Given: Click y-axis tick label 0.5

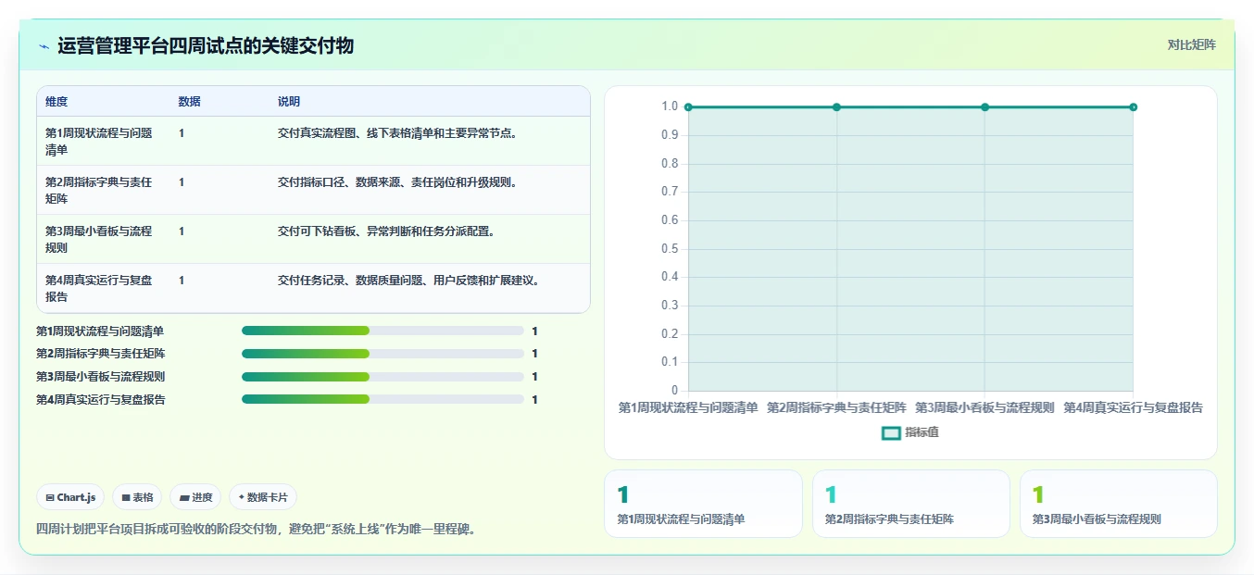Looking at the screenshot, I should pos(670,248).
